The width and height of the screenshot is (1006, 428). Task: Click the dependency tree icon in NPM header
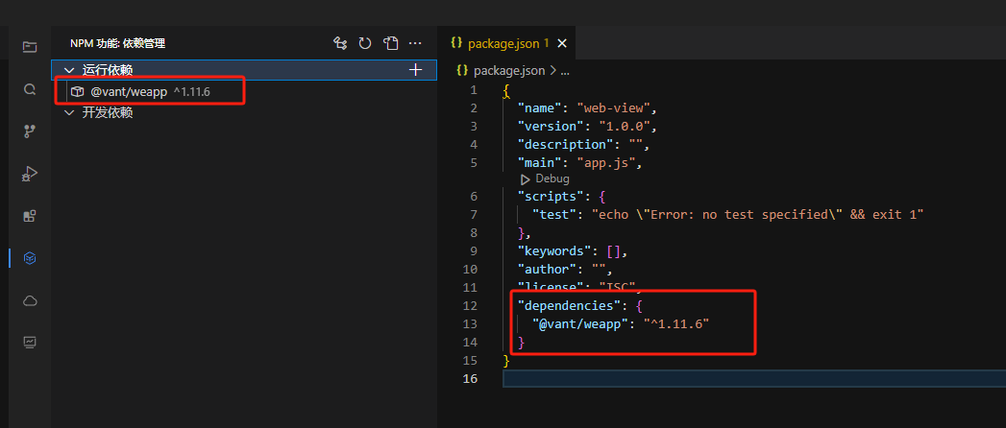coord(340,43)
